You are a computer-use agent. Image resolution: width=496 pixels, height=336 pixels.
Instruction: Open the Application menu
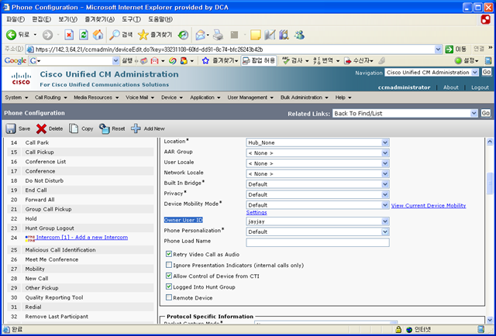[x=205, y=98]
